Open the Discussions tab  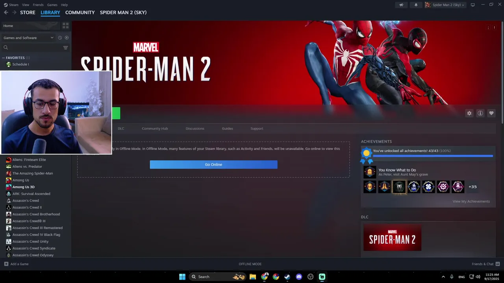click(195, 129)
